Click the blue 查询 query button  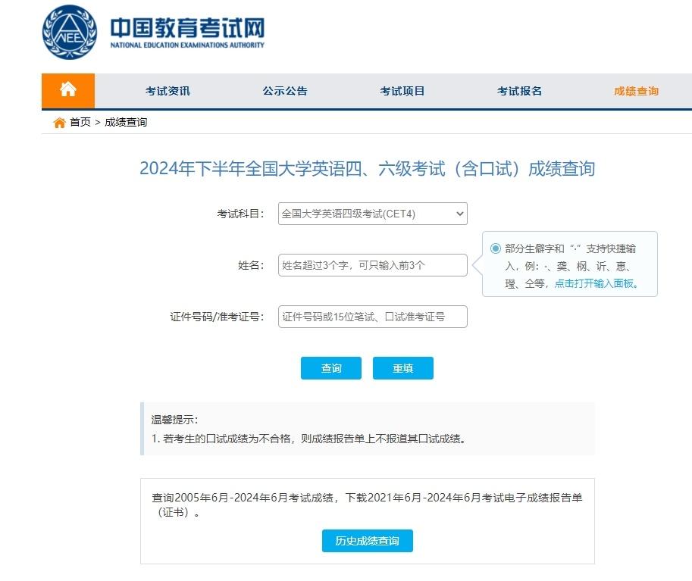[331, 368]
